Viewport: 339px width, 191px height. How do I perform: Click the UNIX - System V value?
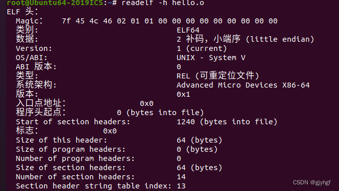211,58
